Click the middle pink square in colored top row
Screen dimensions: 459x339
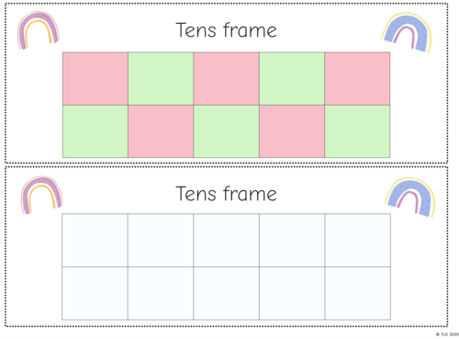pos(226,78)
